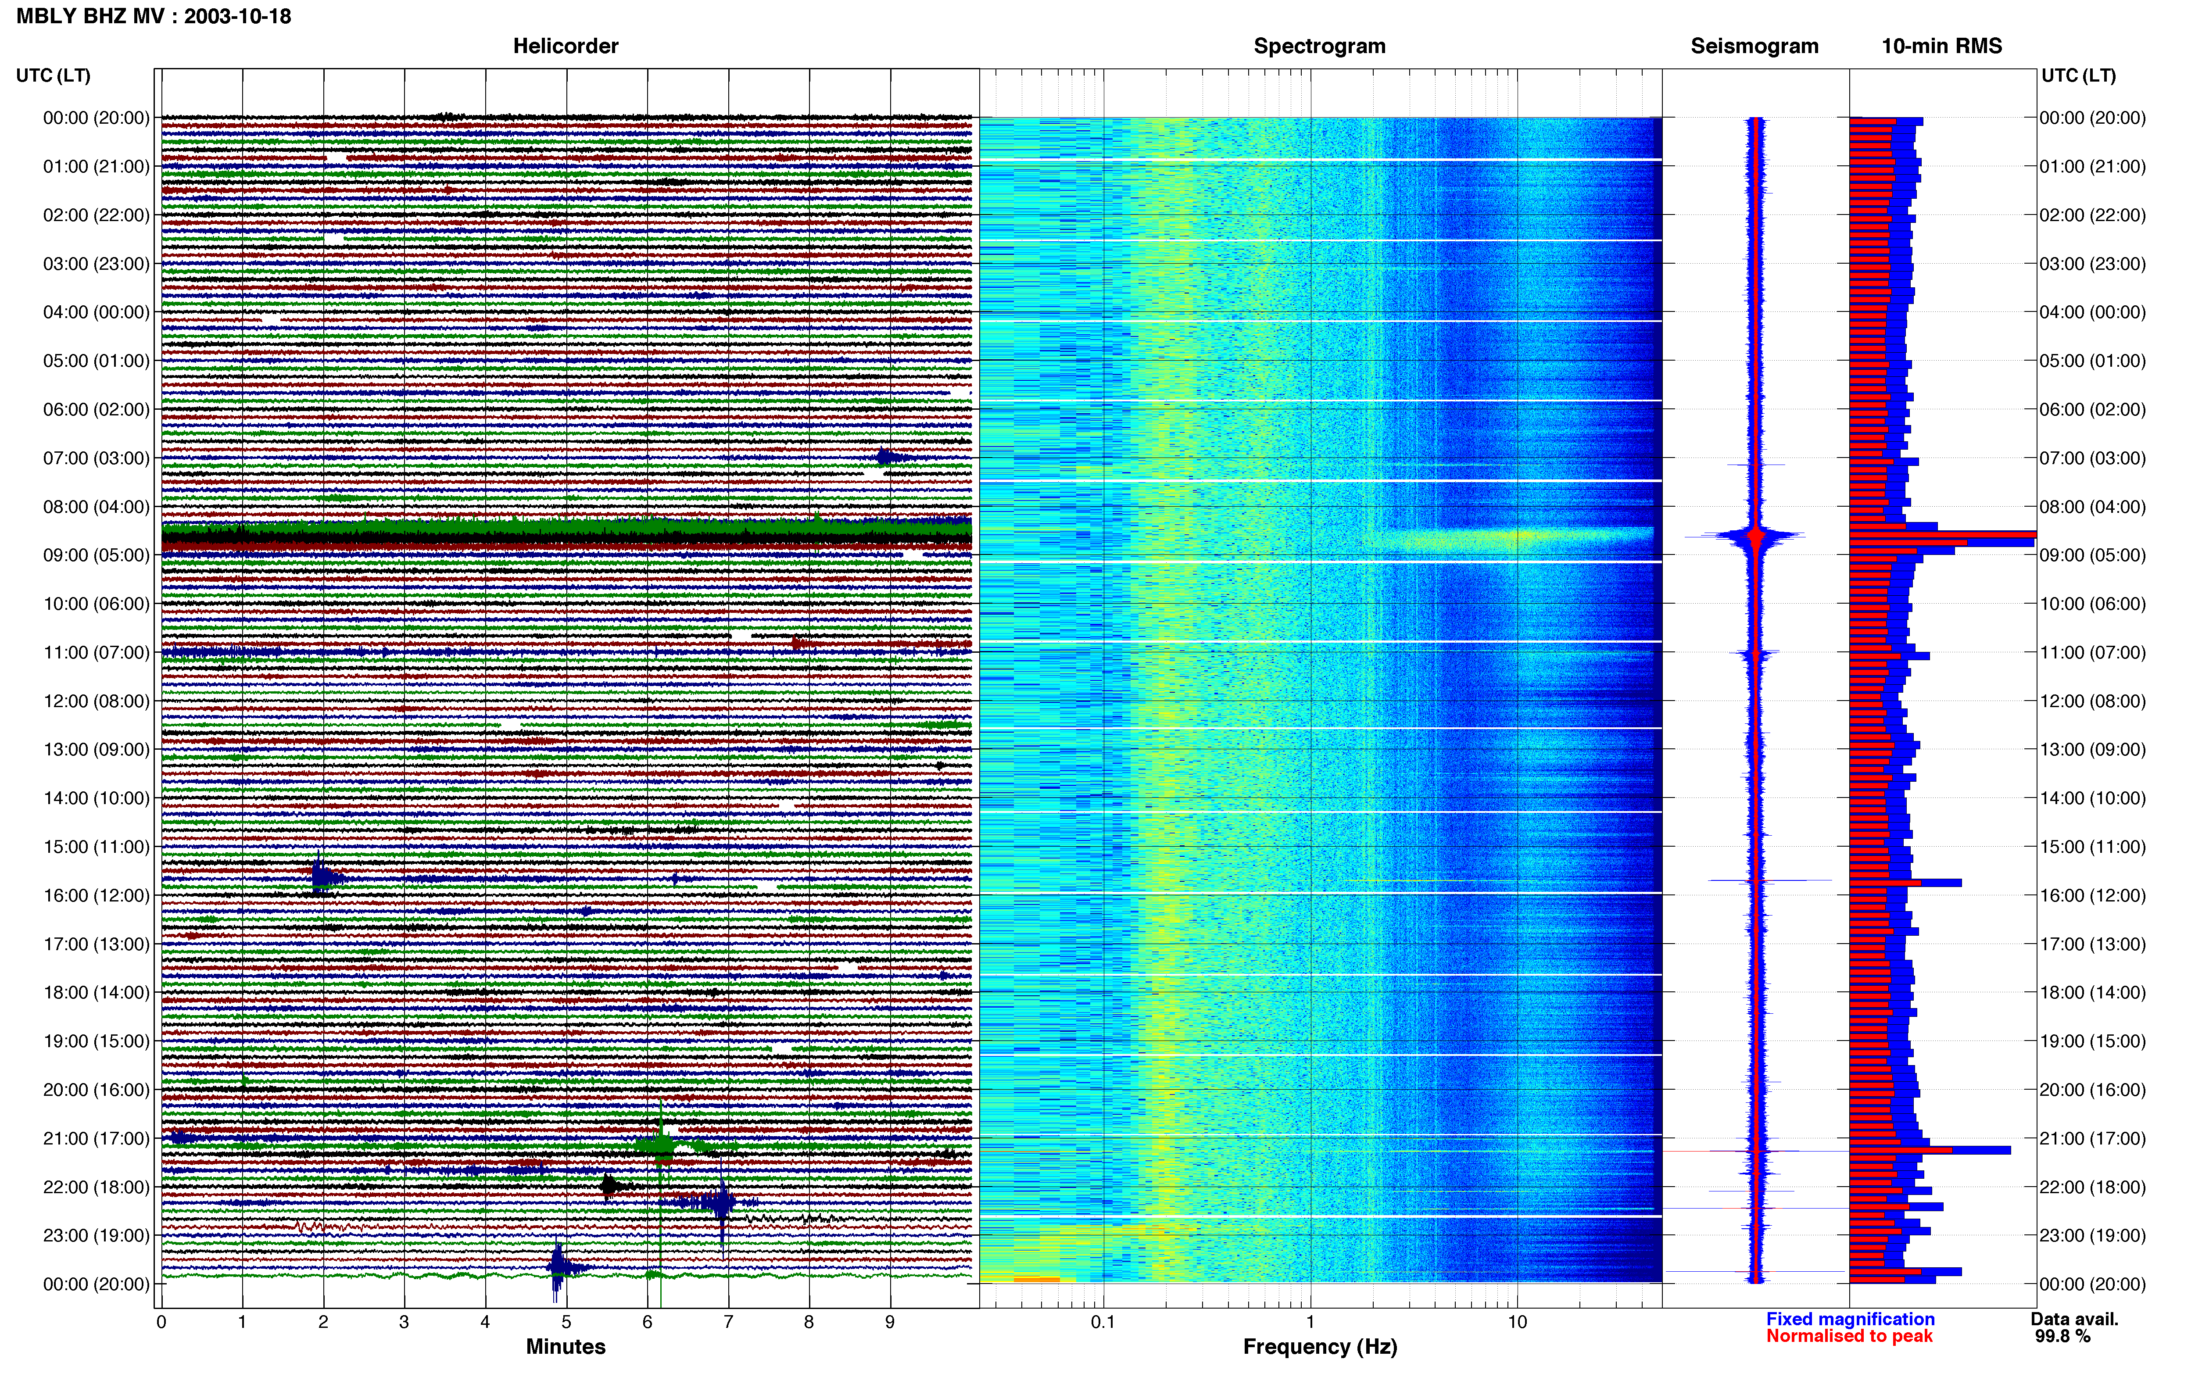This screenshot has width=2202, height=1377.
Task: Click left time label '19:00 (15:00)'
Action: pos(97,1041)
